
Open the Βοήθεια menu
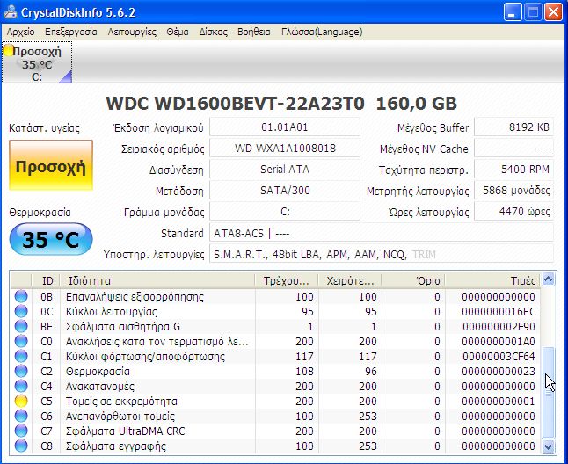[254, 32]
